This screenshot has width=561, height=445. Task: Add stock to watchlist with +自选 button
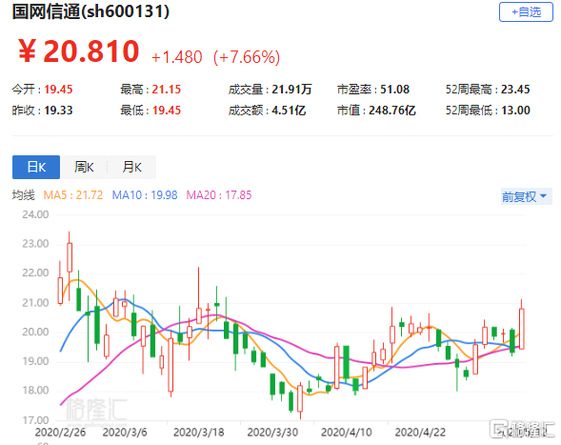[x=526, y=12]
